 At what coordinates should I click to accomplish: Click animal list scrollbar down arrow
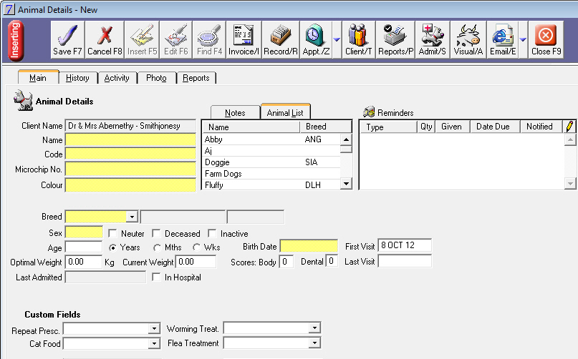click(346, 183)
